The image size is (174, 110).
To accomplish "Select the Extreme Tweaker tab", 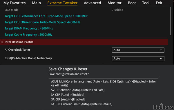I will point(62,3).
